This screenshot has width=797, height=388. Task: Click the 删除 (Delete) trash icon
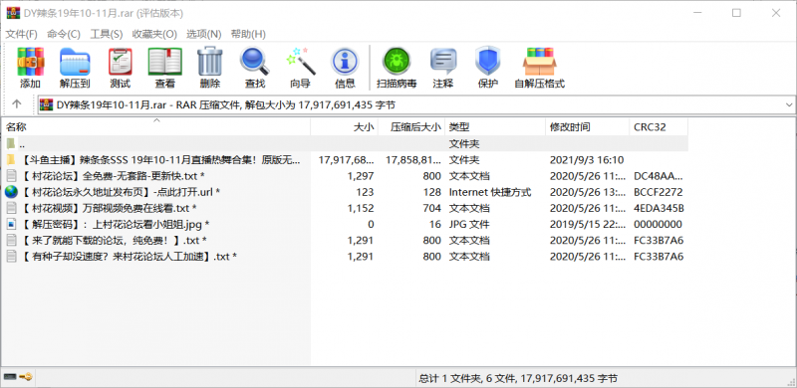click(210, 62)
